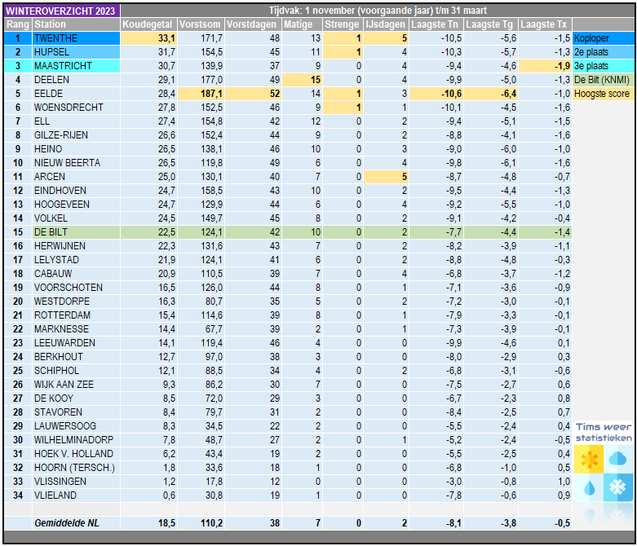Select the LEEUWARDEN station cell

click(77, 343)
